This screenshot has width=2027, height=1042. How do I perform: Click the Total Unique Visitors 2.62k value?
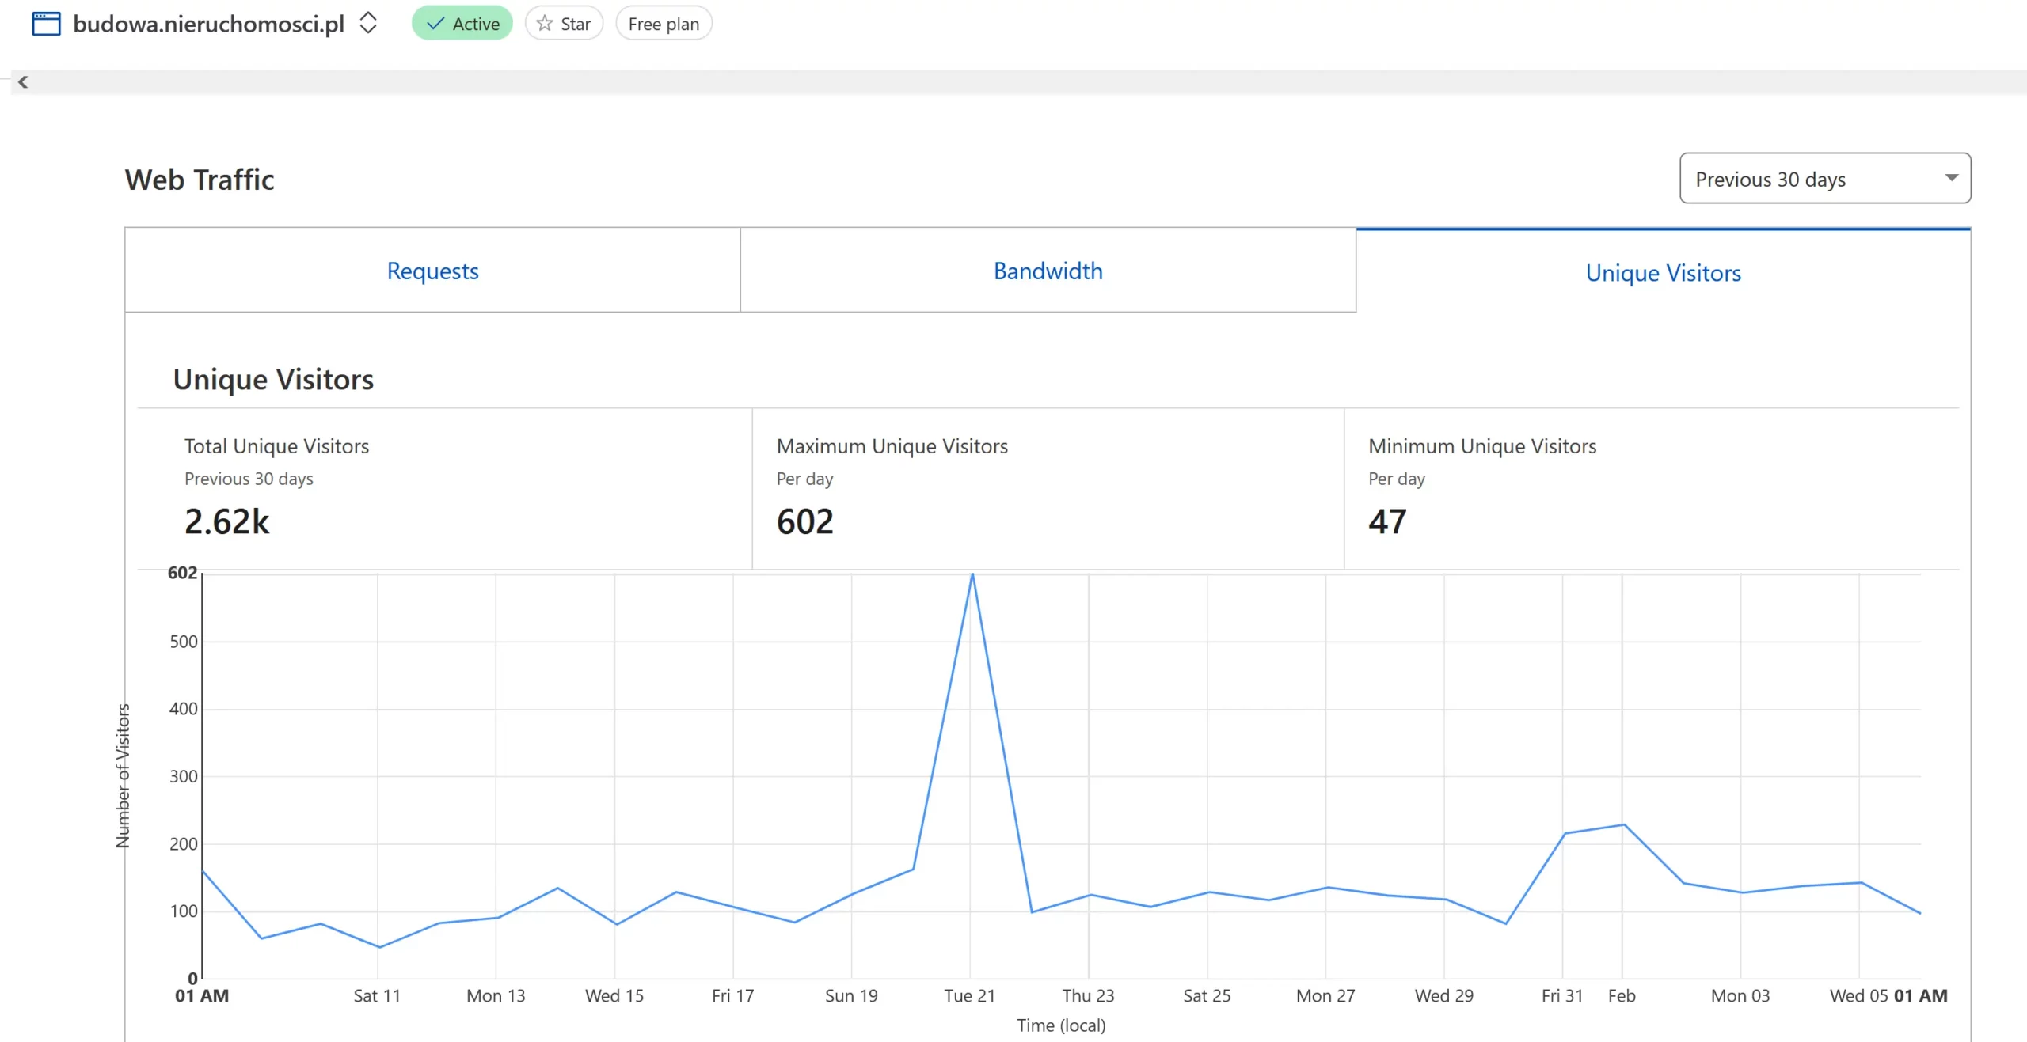(226, 521)
